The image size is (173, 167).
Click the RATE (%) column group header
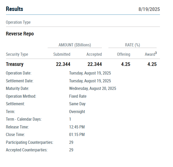(x=132, y=45)
